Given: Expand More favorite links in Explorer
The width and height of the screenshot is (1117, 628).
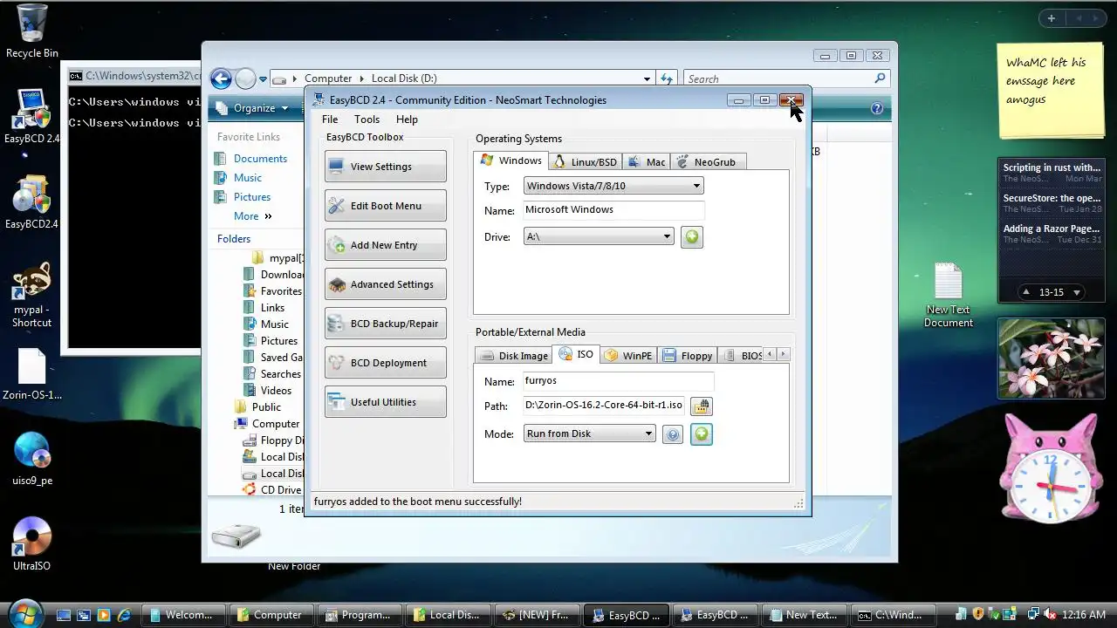Looking at the screenshot, I should [252, 216].
